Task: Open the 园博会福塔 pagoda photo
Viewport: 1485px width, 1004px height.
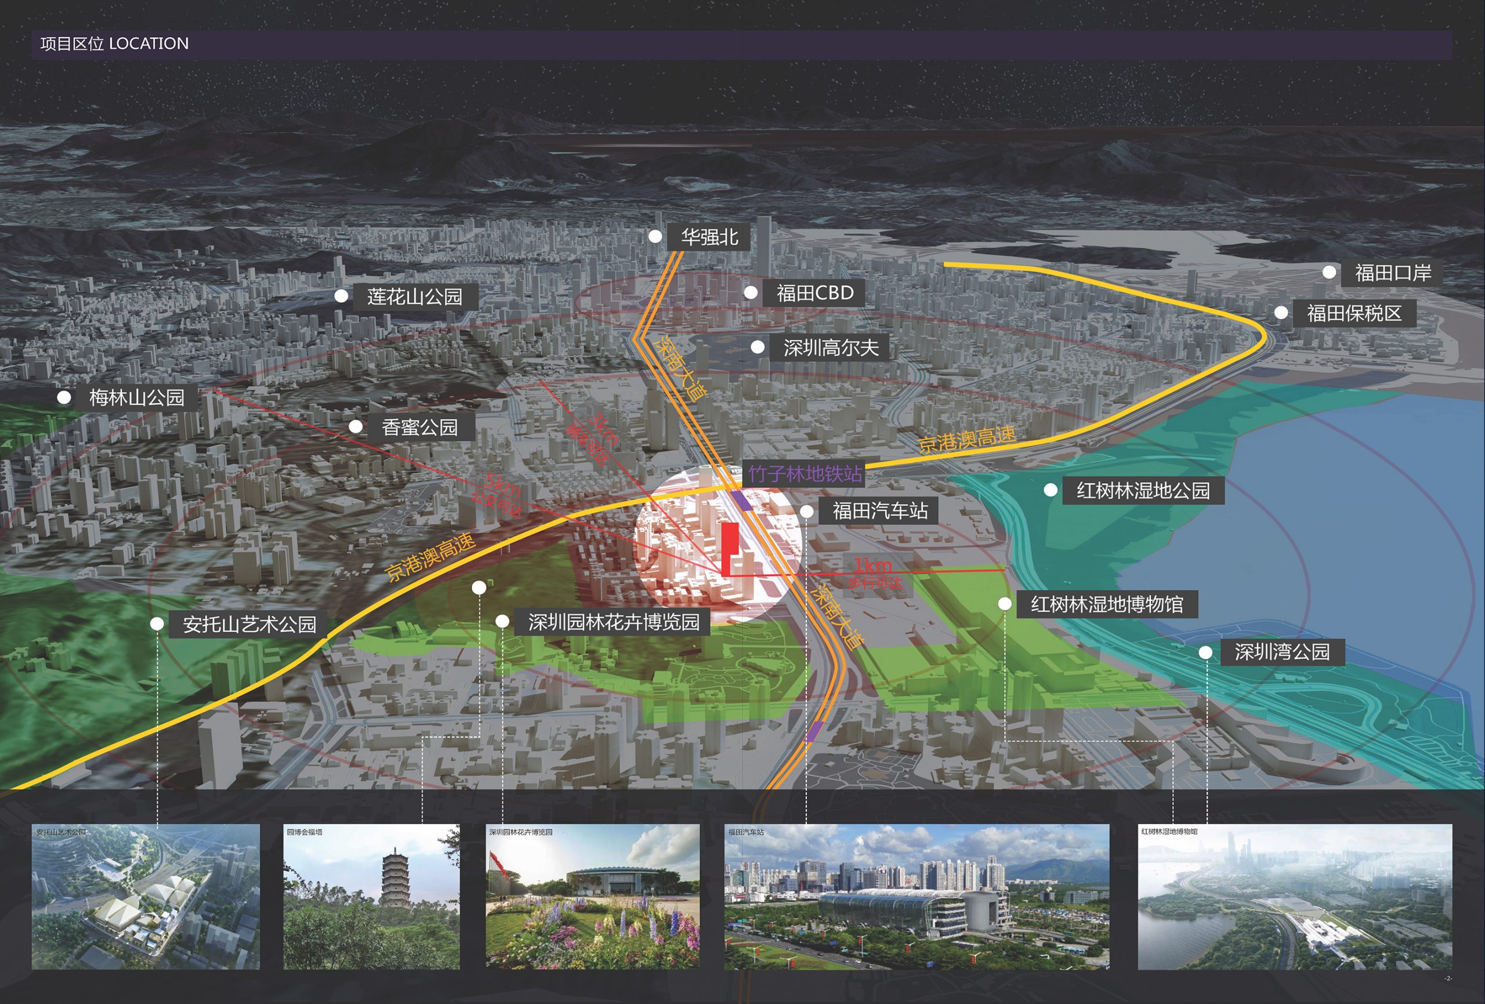Action: point(371,897)
